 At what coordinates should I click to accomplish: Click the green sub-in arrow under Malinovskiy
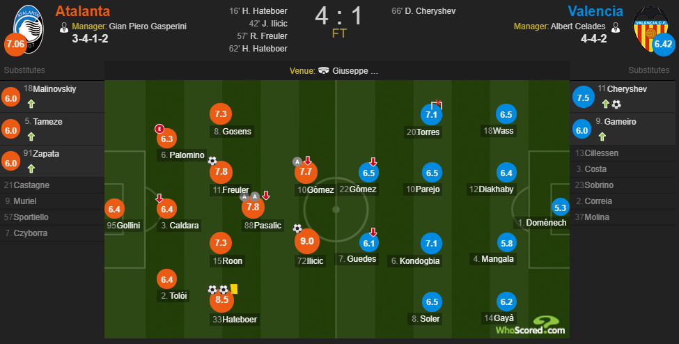[x=31, y=104]
